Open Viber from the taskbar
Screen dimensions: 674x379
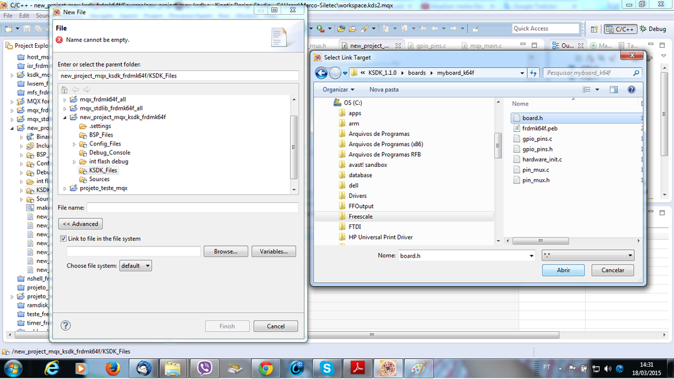(x=204, y=368)
